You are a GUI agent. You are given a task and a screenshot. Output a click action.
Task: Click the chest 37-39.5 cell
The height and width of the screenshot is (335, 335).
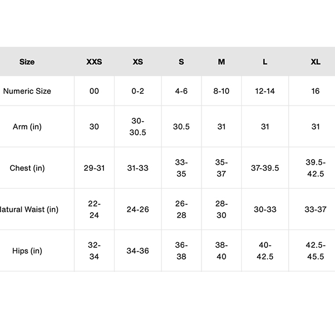tap(265, 168)
